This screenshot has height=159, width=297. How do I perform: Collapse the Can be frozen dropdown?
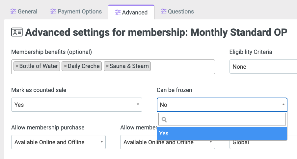tap(222, 104)
